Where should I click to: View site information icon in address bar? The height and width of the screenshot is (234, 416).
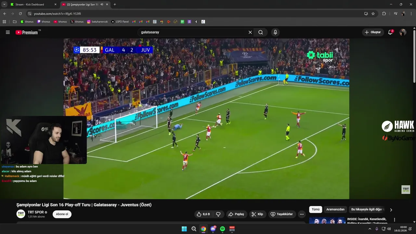[30, 14]
